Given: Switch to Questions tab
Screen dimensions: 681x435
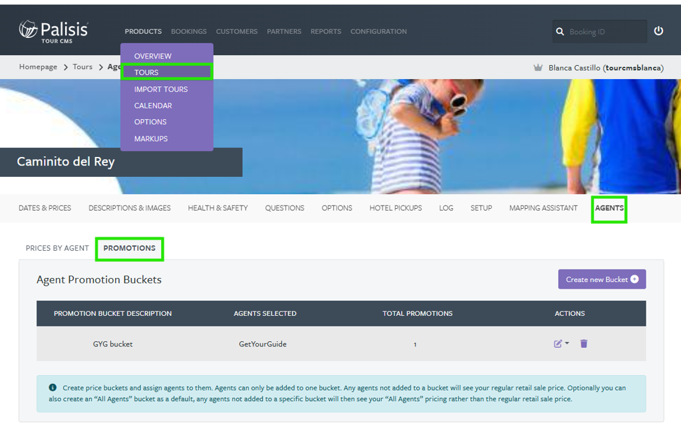Looking at the screenshot, I should pyautogui.click(x=285, y=208).
